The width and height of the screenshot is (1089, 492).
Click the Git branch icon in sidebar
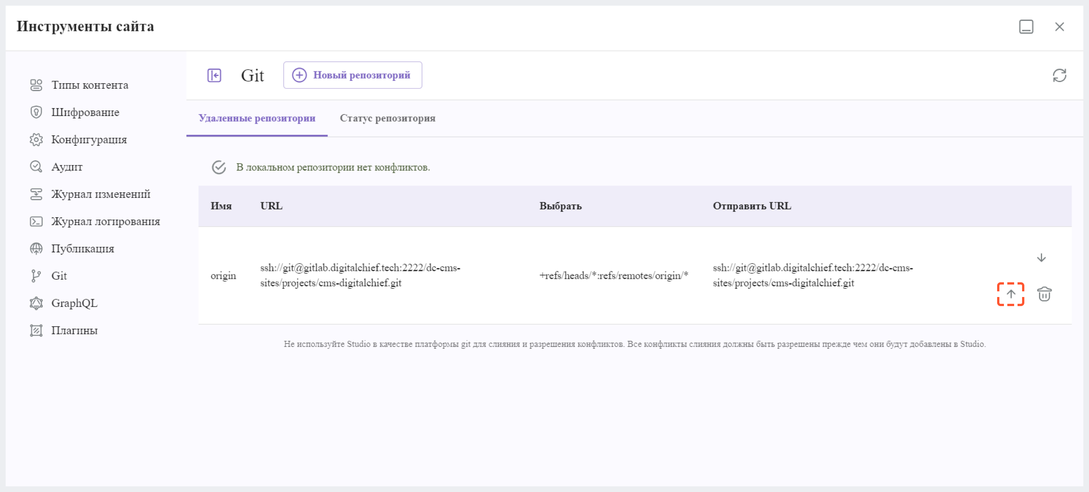click(x=36, y=276)
